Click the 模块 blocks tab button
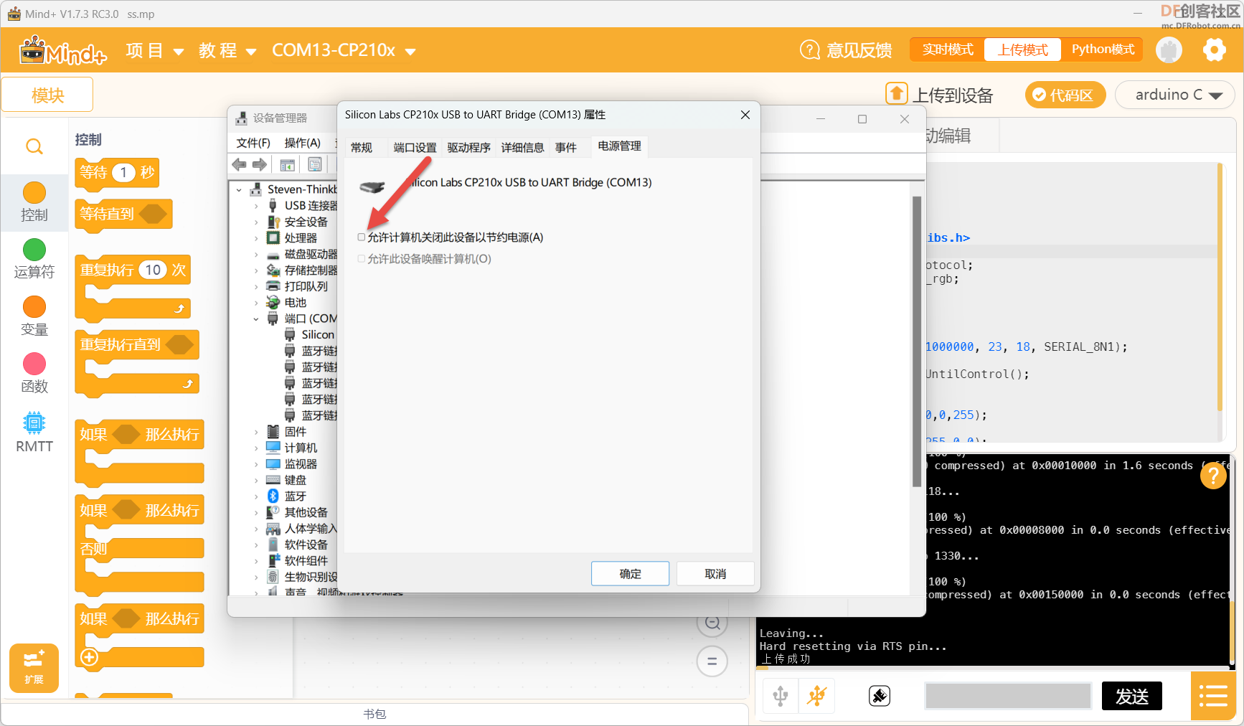 pos(47,95)
